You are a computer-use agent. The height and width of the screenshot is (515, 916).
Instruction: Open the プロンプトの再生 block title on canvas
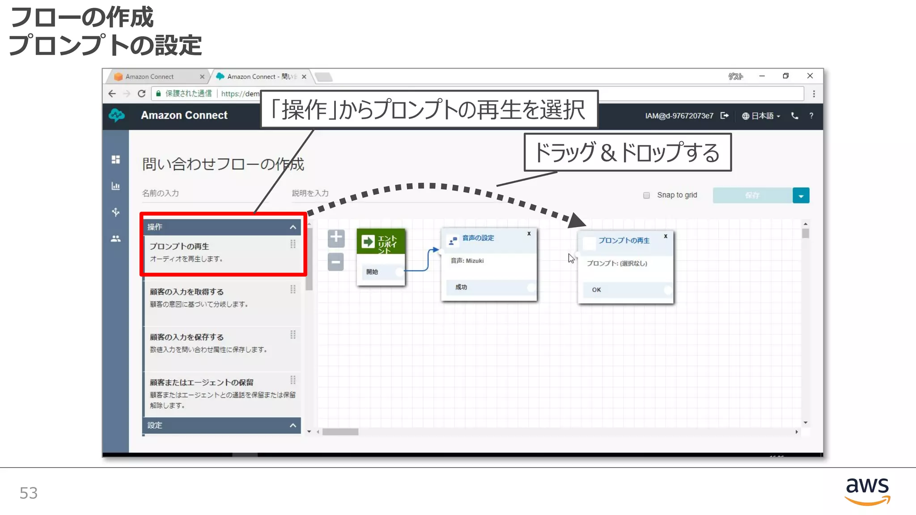[624, 241]
